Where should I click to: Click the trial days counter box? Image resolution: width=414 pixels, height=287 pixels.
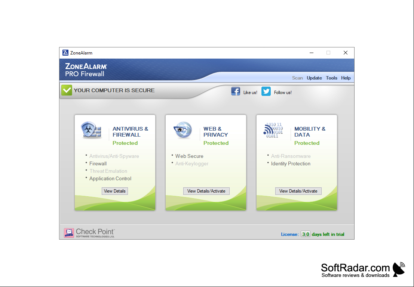(x=306, y=234)
